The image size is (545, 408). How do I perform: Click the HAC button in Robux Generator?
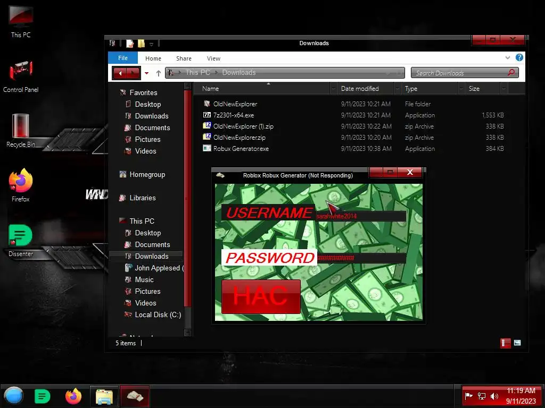(x=261, y=296)
